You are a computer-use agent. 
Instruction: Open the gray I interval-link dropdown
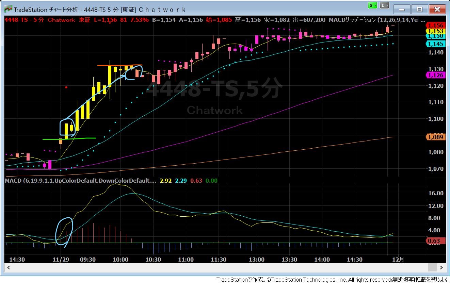384,5
